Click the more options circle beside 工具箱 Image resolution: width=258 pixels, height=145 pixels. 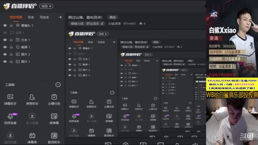pos(58,85)
